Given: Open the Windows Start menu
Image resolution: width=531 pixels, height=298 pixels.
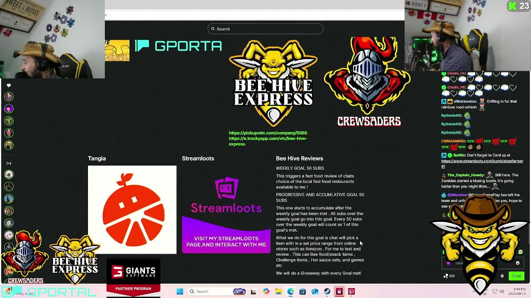Looking at the screenshot, I should (180, 291).
